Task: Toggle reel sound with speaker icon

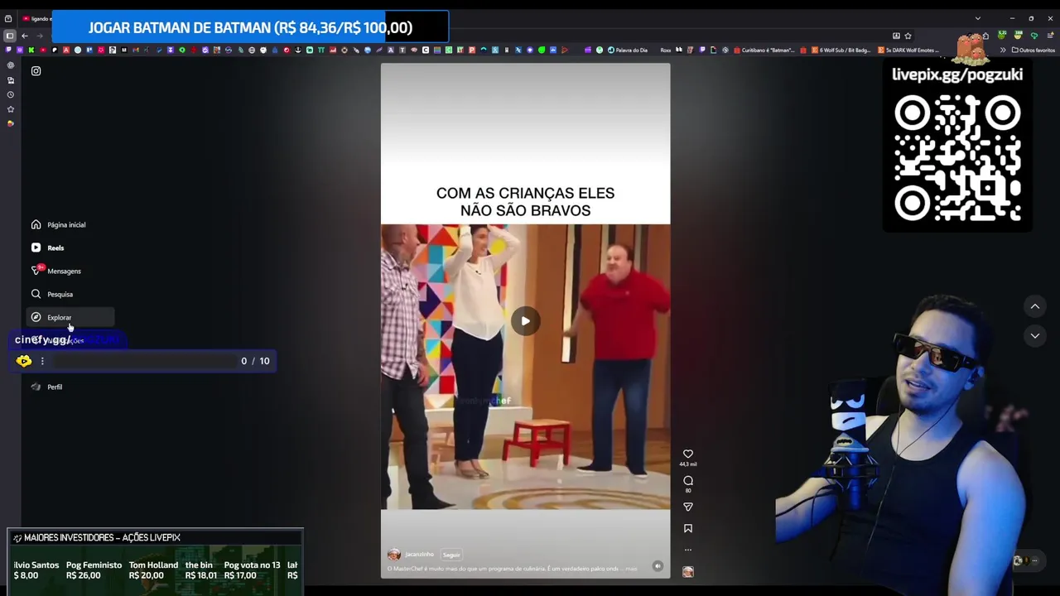Action: (x=657, y=566)
